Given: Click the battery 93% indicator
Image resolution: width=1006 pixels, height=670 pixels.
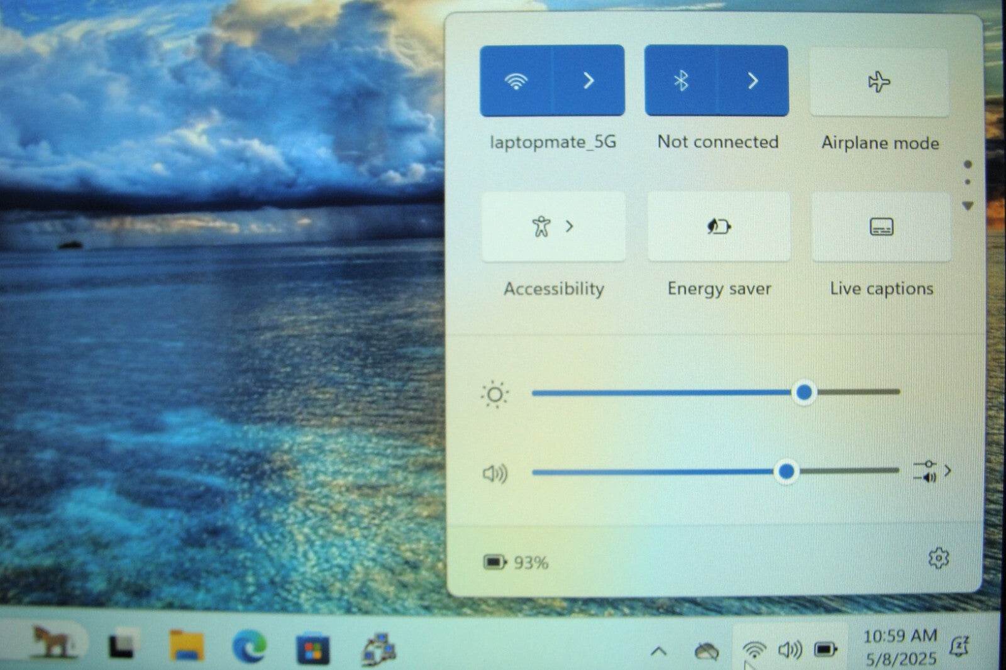Looking at the screenshot, I should point(516,562).
